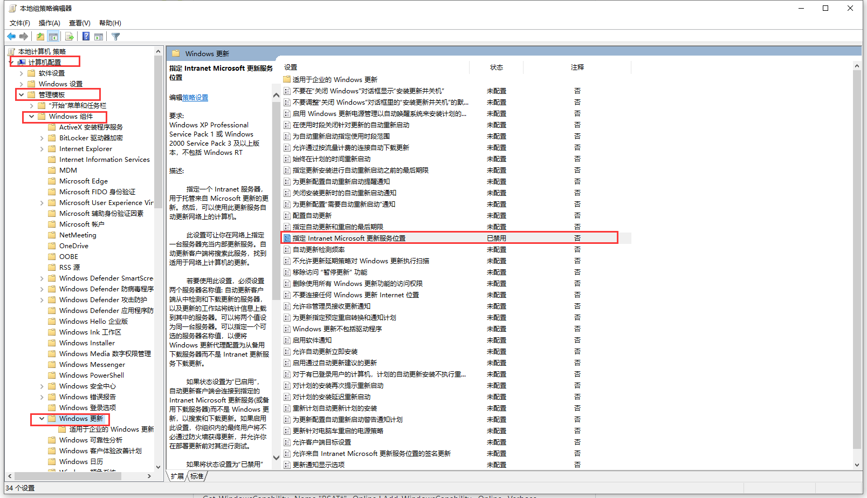Select the Windows 更新不包括驱动程序 policy
Image resolution: width=867 pixels, height=498 pixels.
(337, 329)
